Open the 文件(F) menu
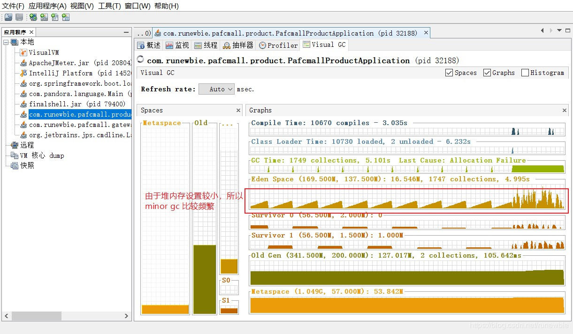573x334 pixels. click(14, 6)
